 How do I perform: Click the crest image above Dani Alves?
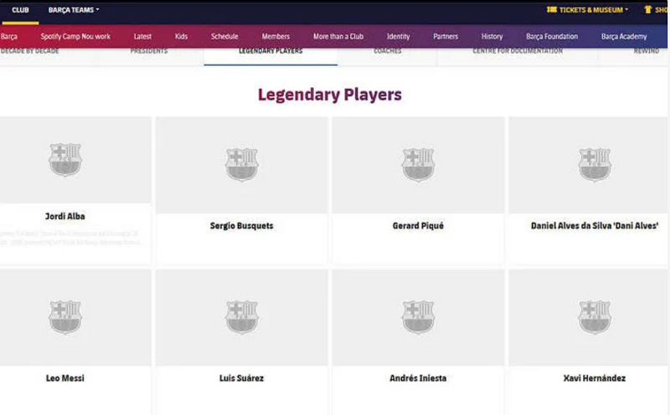595,164
